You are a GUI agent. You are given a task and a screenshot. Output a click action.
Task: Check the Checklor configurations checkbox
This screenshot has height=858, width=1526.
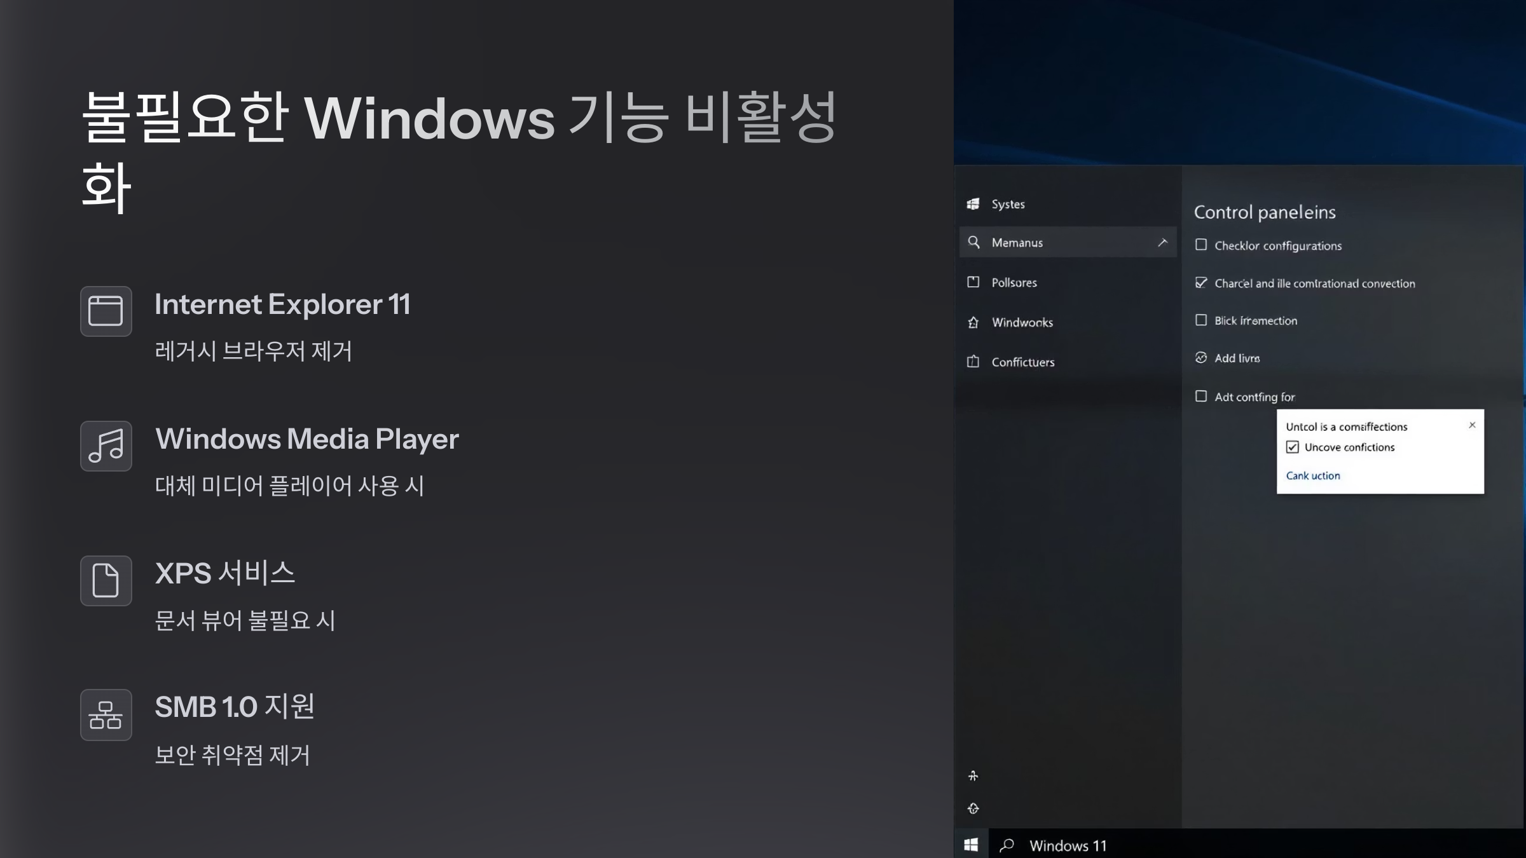point(1201,245)
